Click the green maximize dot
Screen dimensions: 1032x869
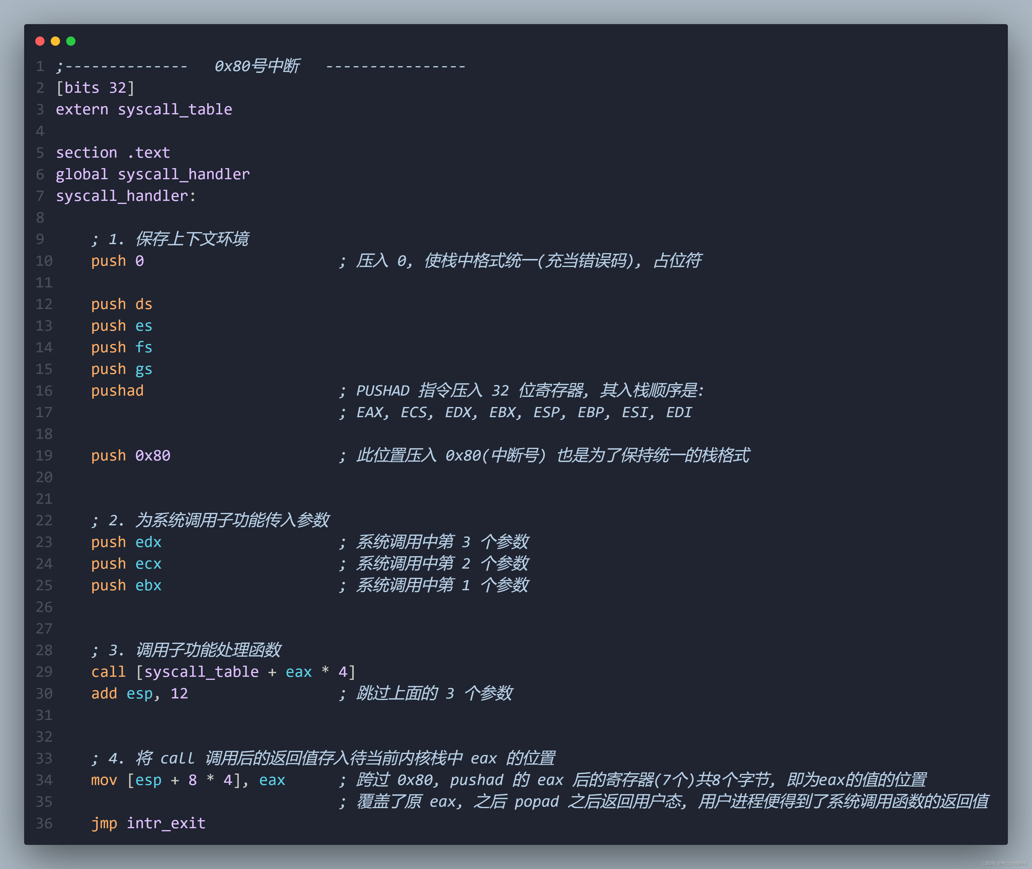[x=71, y=41]
